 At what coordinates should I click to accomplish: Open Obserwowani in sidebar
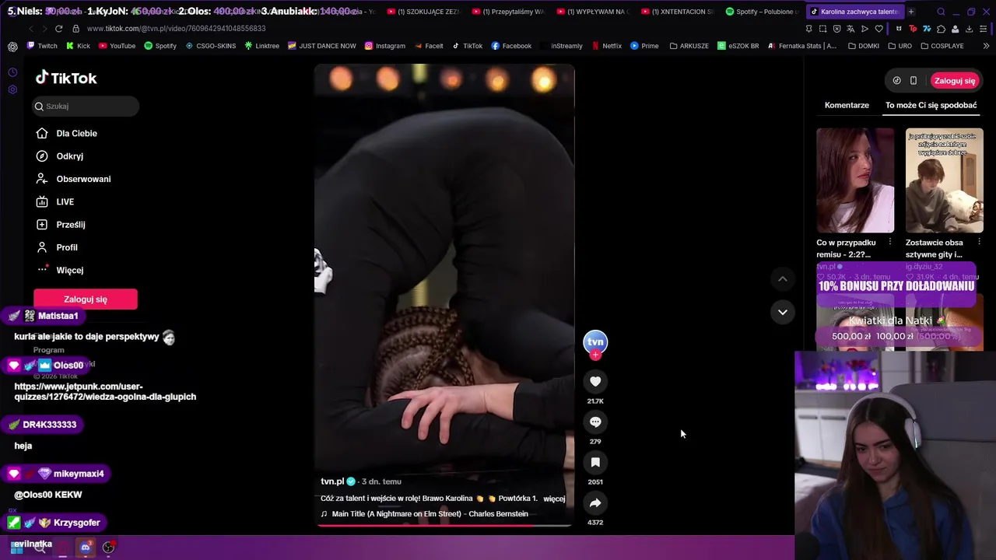coord(74,179)
